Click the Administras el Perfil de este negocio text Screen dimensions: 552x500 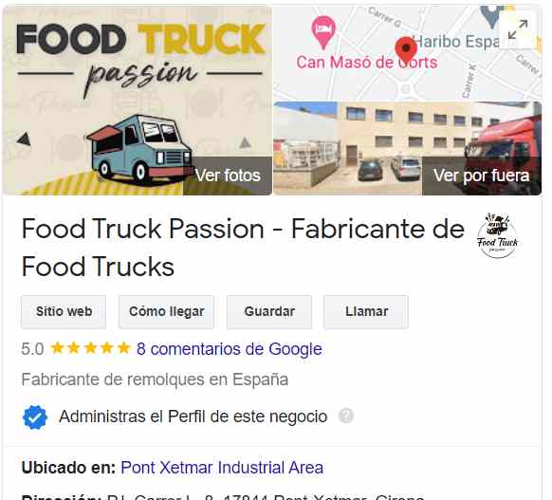coord(193,417)
